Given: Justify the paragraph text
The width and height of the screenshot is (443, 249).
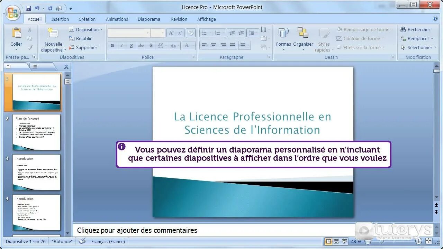Looking at the screenshot, I should (x=233, y=46).
